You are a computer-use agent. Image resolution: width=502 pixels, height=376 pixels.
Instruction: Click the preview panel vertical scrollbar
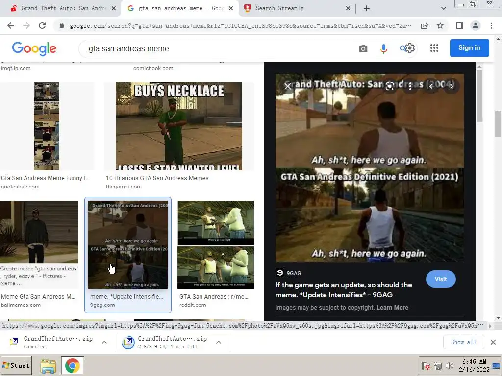(479, 96)
